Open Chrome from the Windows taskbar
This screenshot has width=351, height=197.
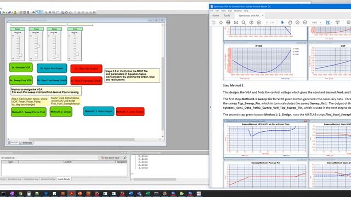pyautogui.click(x=20, y=194)
